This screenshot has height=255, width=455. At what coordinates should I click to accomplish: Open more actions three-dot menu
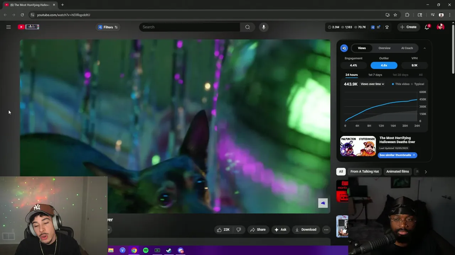click(x=326, y=229)
